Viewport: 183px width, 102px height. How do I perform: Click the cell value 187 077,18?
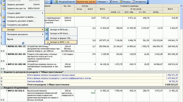104,40
